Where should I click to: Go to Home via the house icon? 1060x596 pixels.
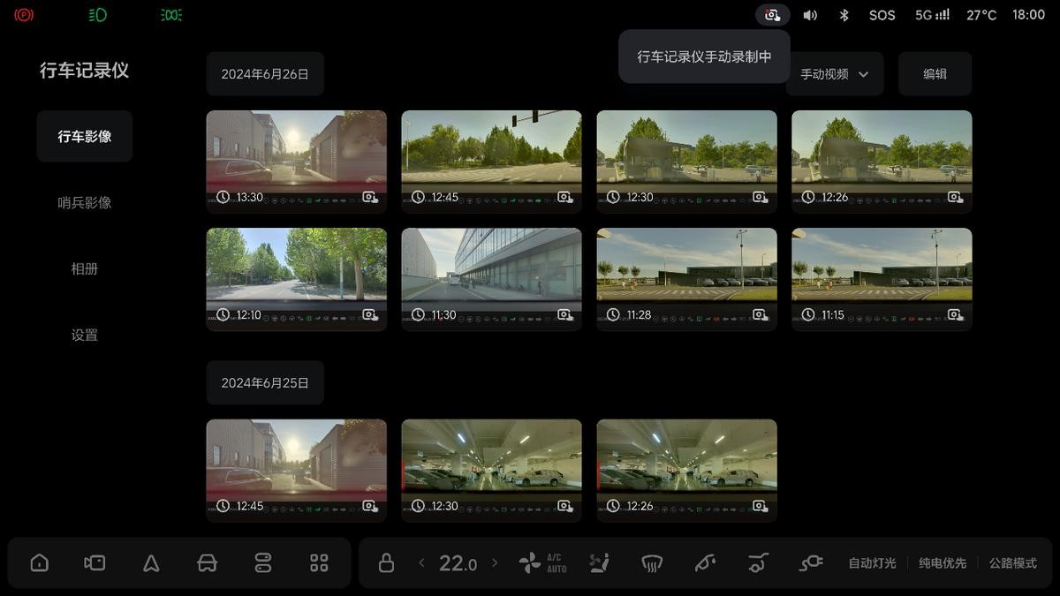click(40, 563)
